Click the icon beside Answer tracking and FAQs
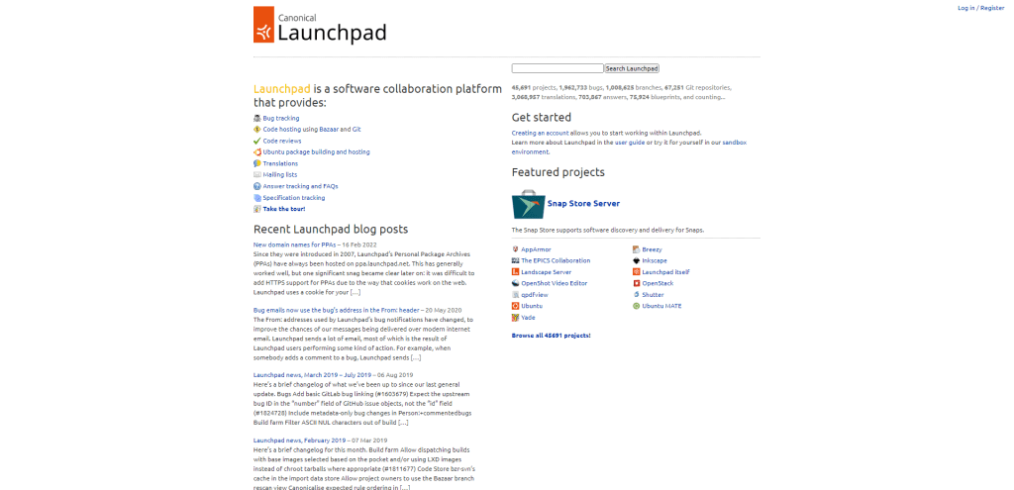Image resolution: width=1014 pixels, height=490 pixels. click(x=257, y=186)
